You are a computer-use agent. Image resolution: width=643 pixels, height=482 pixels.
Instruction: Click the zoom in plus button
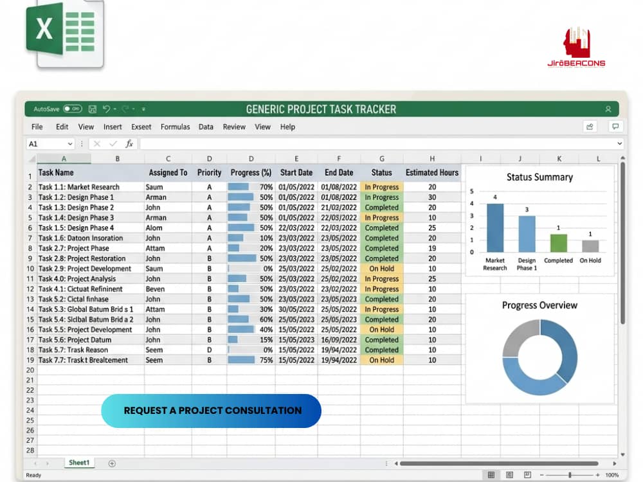tap(597, 475)
